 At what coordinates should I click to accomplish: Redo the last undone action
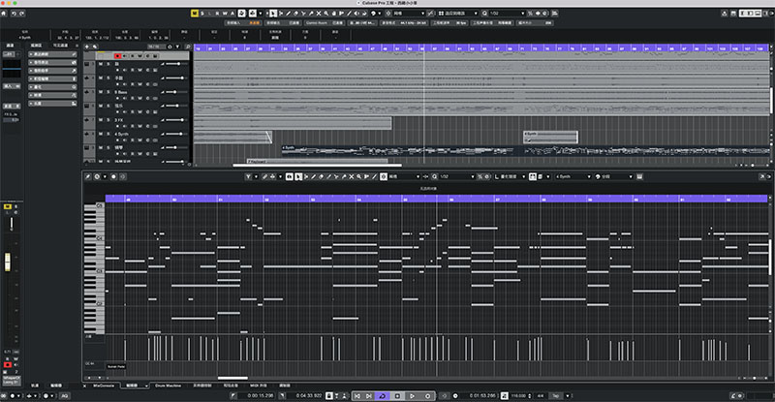pyautogui.click(x=21, y=14)
